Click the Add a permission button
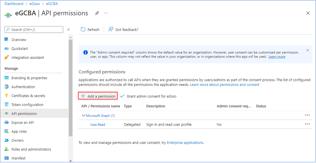This screenshot has width=316, height=163. tap(98, 96)
